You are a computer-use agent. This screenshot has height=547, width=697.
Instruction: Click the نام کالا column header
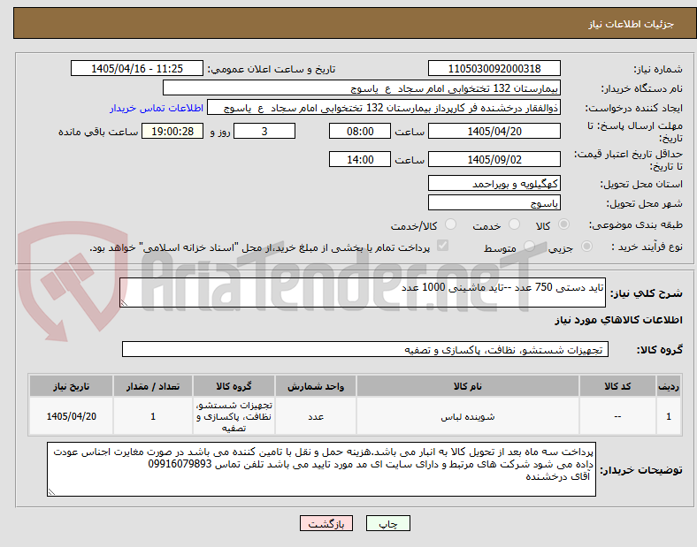point(468,386)
